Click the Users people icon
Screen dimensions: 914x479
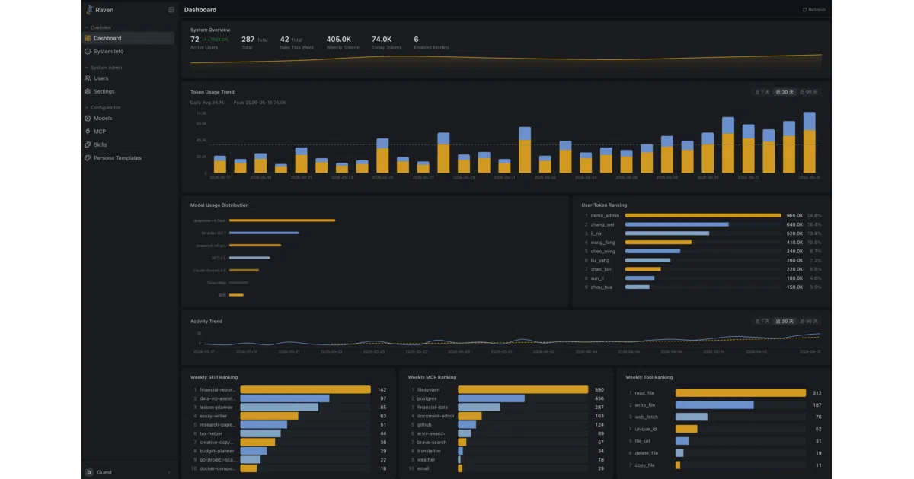coord(88,78)
